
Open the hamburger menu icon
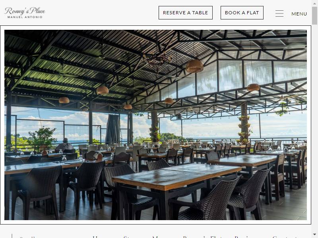(x=279, y=13)
